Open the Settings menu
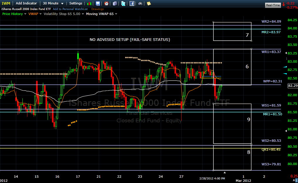The width and height of the screenshot is (298, 183). tap(76, 3)
